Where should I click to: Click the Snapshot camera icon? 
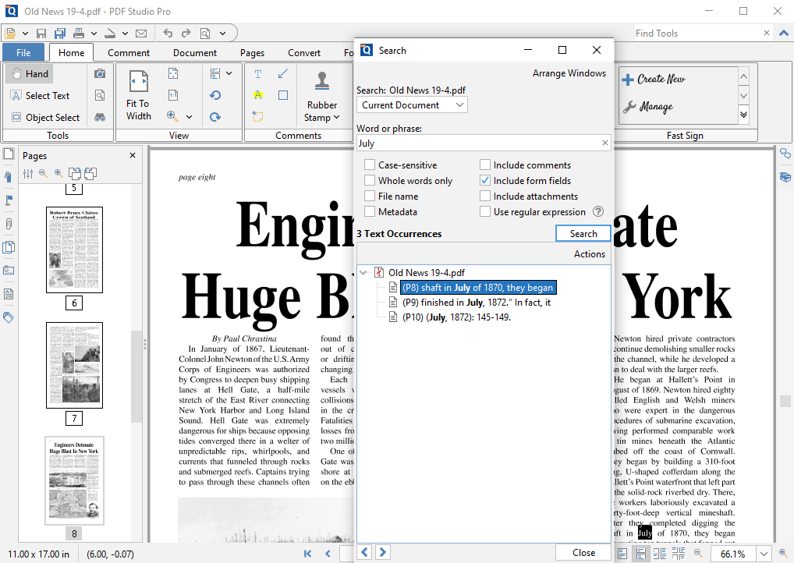pyautogui.click(x=100, y=73)
